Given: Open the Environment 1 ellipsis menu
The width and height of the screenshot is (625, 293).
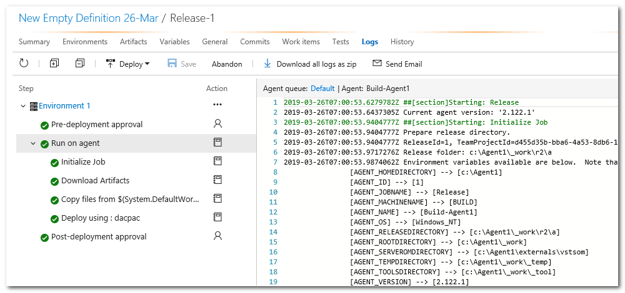Looking at the screenshot, I should 217,105.
